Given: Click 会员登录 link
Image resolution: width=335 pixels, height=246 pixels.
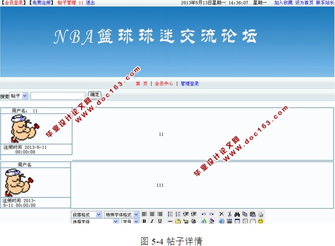Looking at the screenshot, I should tap(13, 3).
